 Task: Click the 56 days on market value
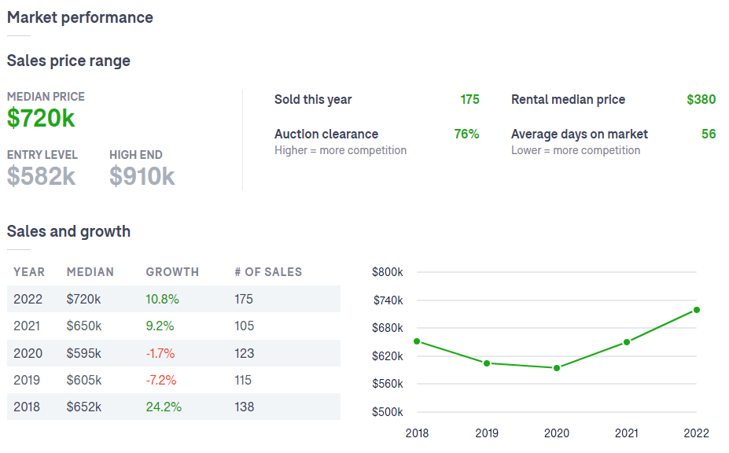(709, 134)
